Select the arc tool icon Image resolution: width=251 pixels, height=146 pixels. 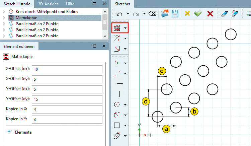tap(117, 115)
